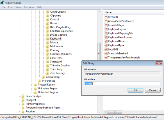The height and width of the screenshot is (120, 164).
Task: Click the tree pane scroll up arrow
Action: click(99, 12)
